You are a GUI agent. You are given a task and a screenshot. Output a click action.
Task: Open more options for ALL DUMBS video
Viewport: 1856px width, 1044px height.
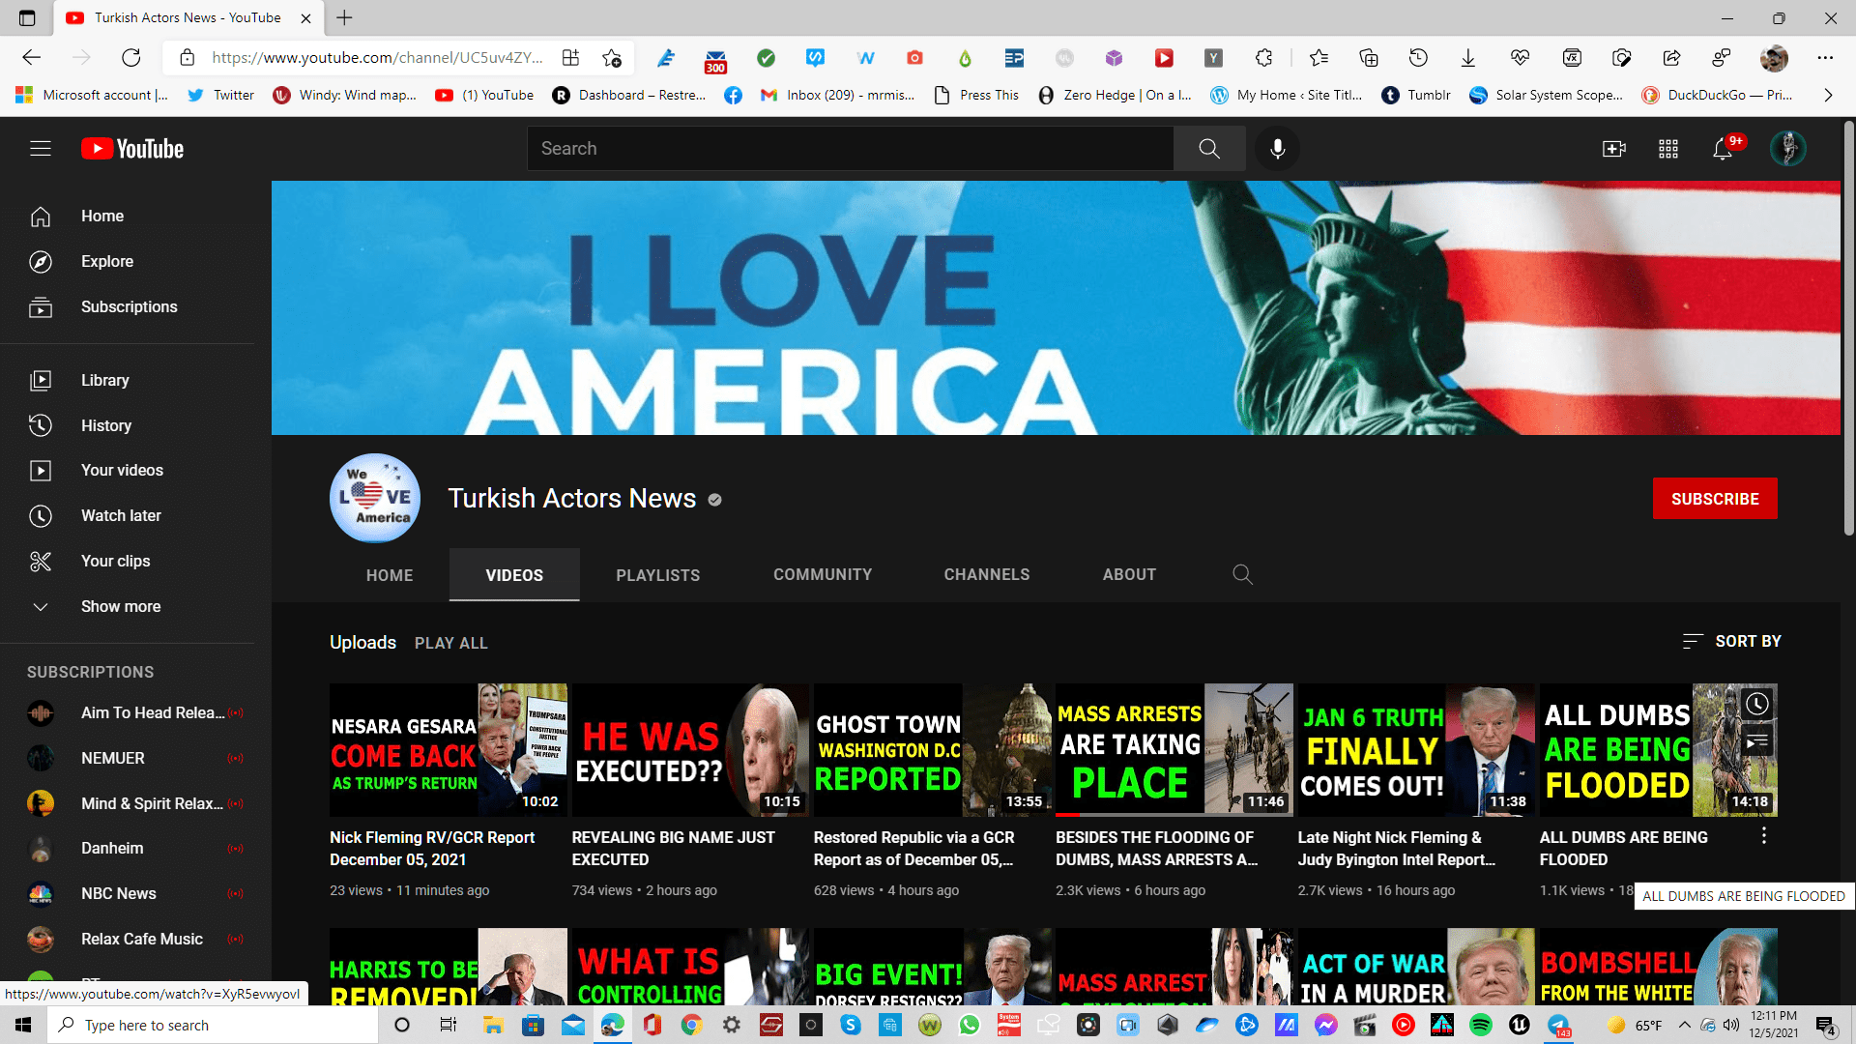click(x=1763, y=836)
